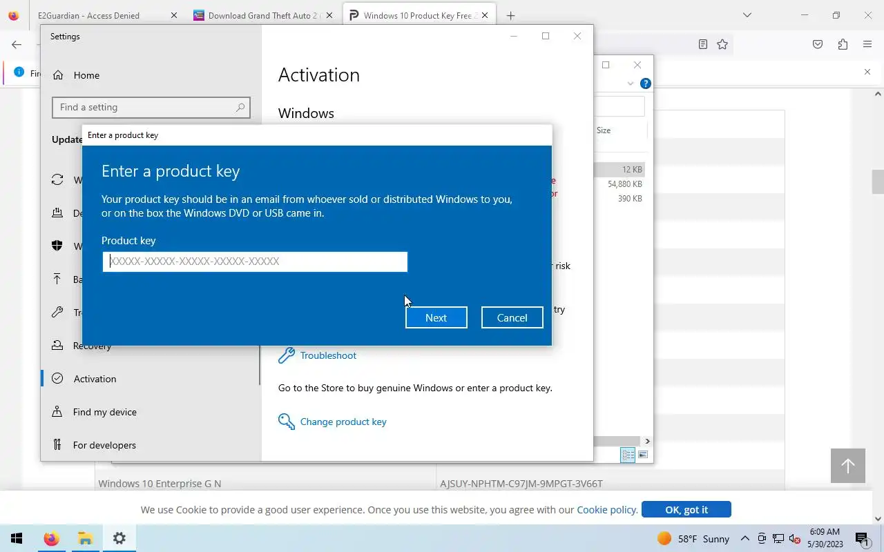884x552 pixels.
Task: Click Delivery Optimization icon in sidebar
Action: (x=58, y=213)
